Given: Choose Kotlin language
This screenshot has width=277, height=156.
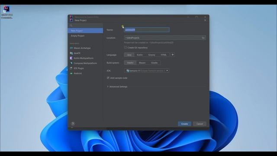Looking at the screenshot, I should click(x=139, y=55).
